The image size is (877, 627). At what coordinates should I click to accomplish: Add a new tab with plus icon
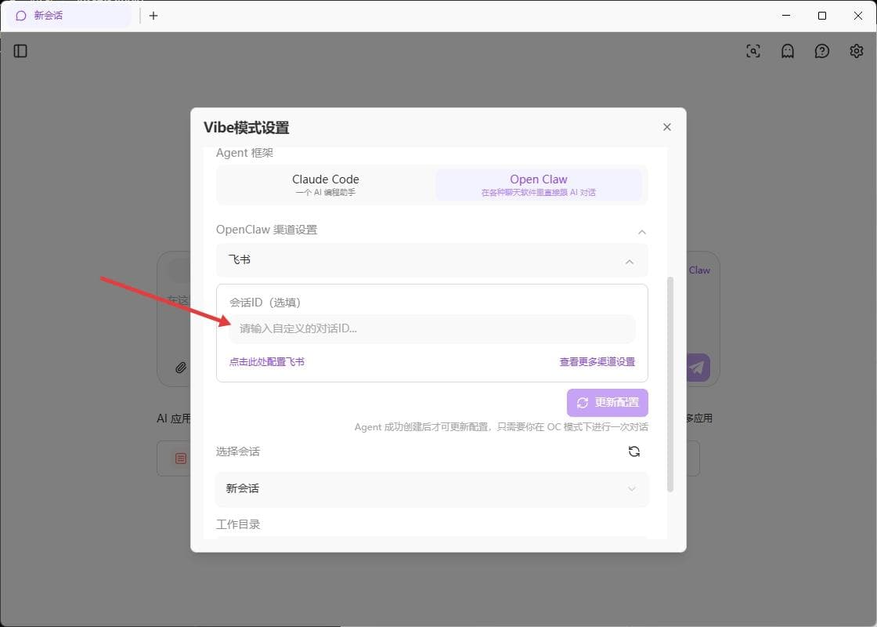coord(153,16)
